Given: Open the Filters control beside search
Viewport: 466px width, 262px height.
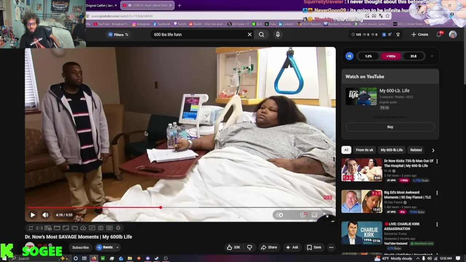Looking at the screenshot, I should coord(118,35).
